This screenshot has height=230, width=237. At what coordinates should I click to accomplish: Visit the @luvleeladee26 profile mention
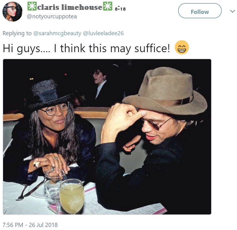103,33
